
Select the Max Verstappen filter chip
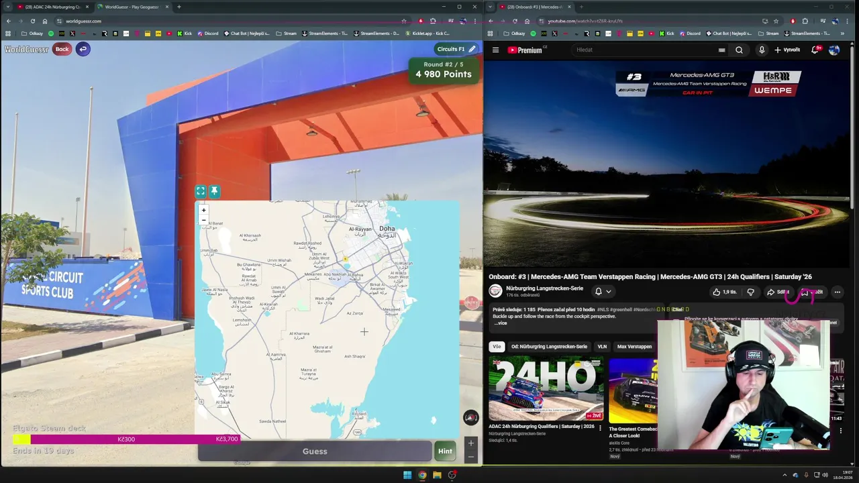click(634, 347)
